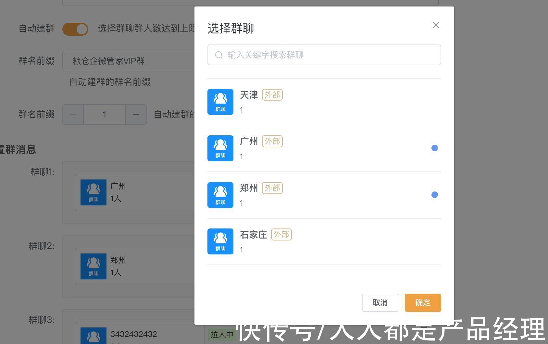Select the 天津 group name text
This screenshot has height=344, width=548.
tap(249, 95)
